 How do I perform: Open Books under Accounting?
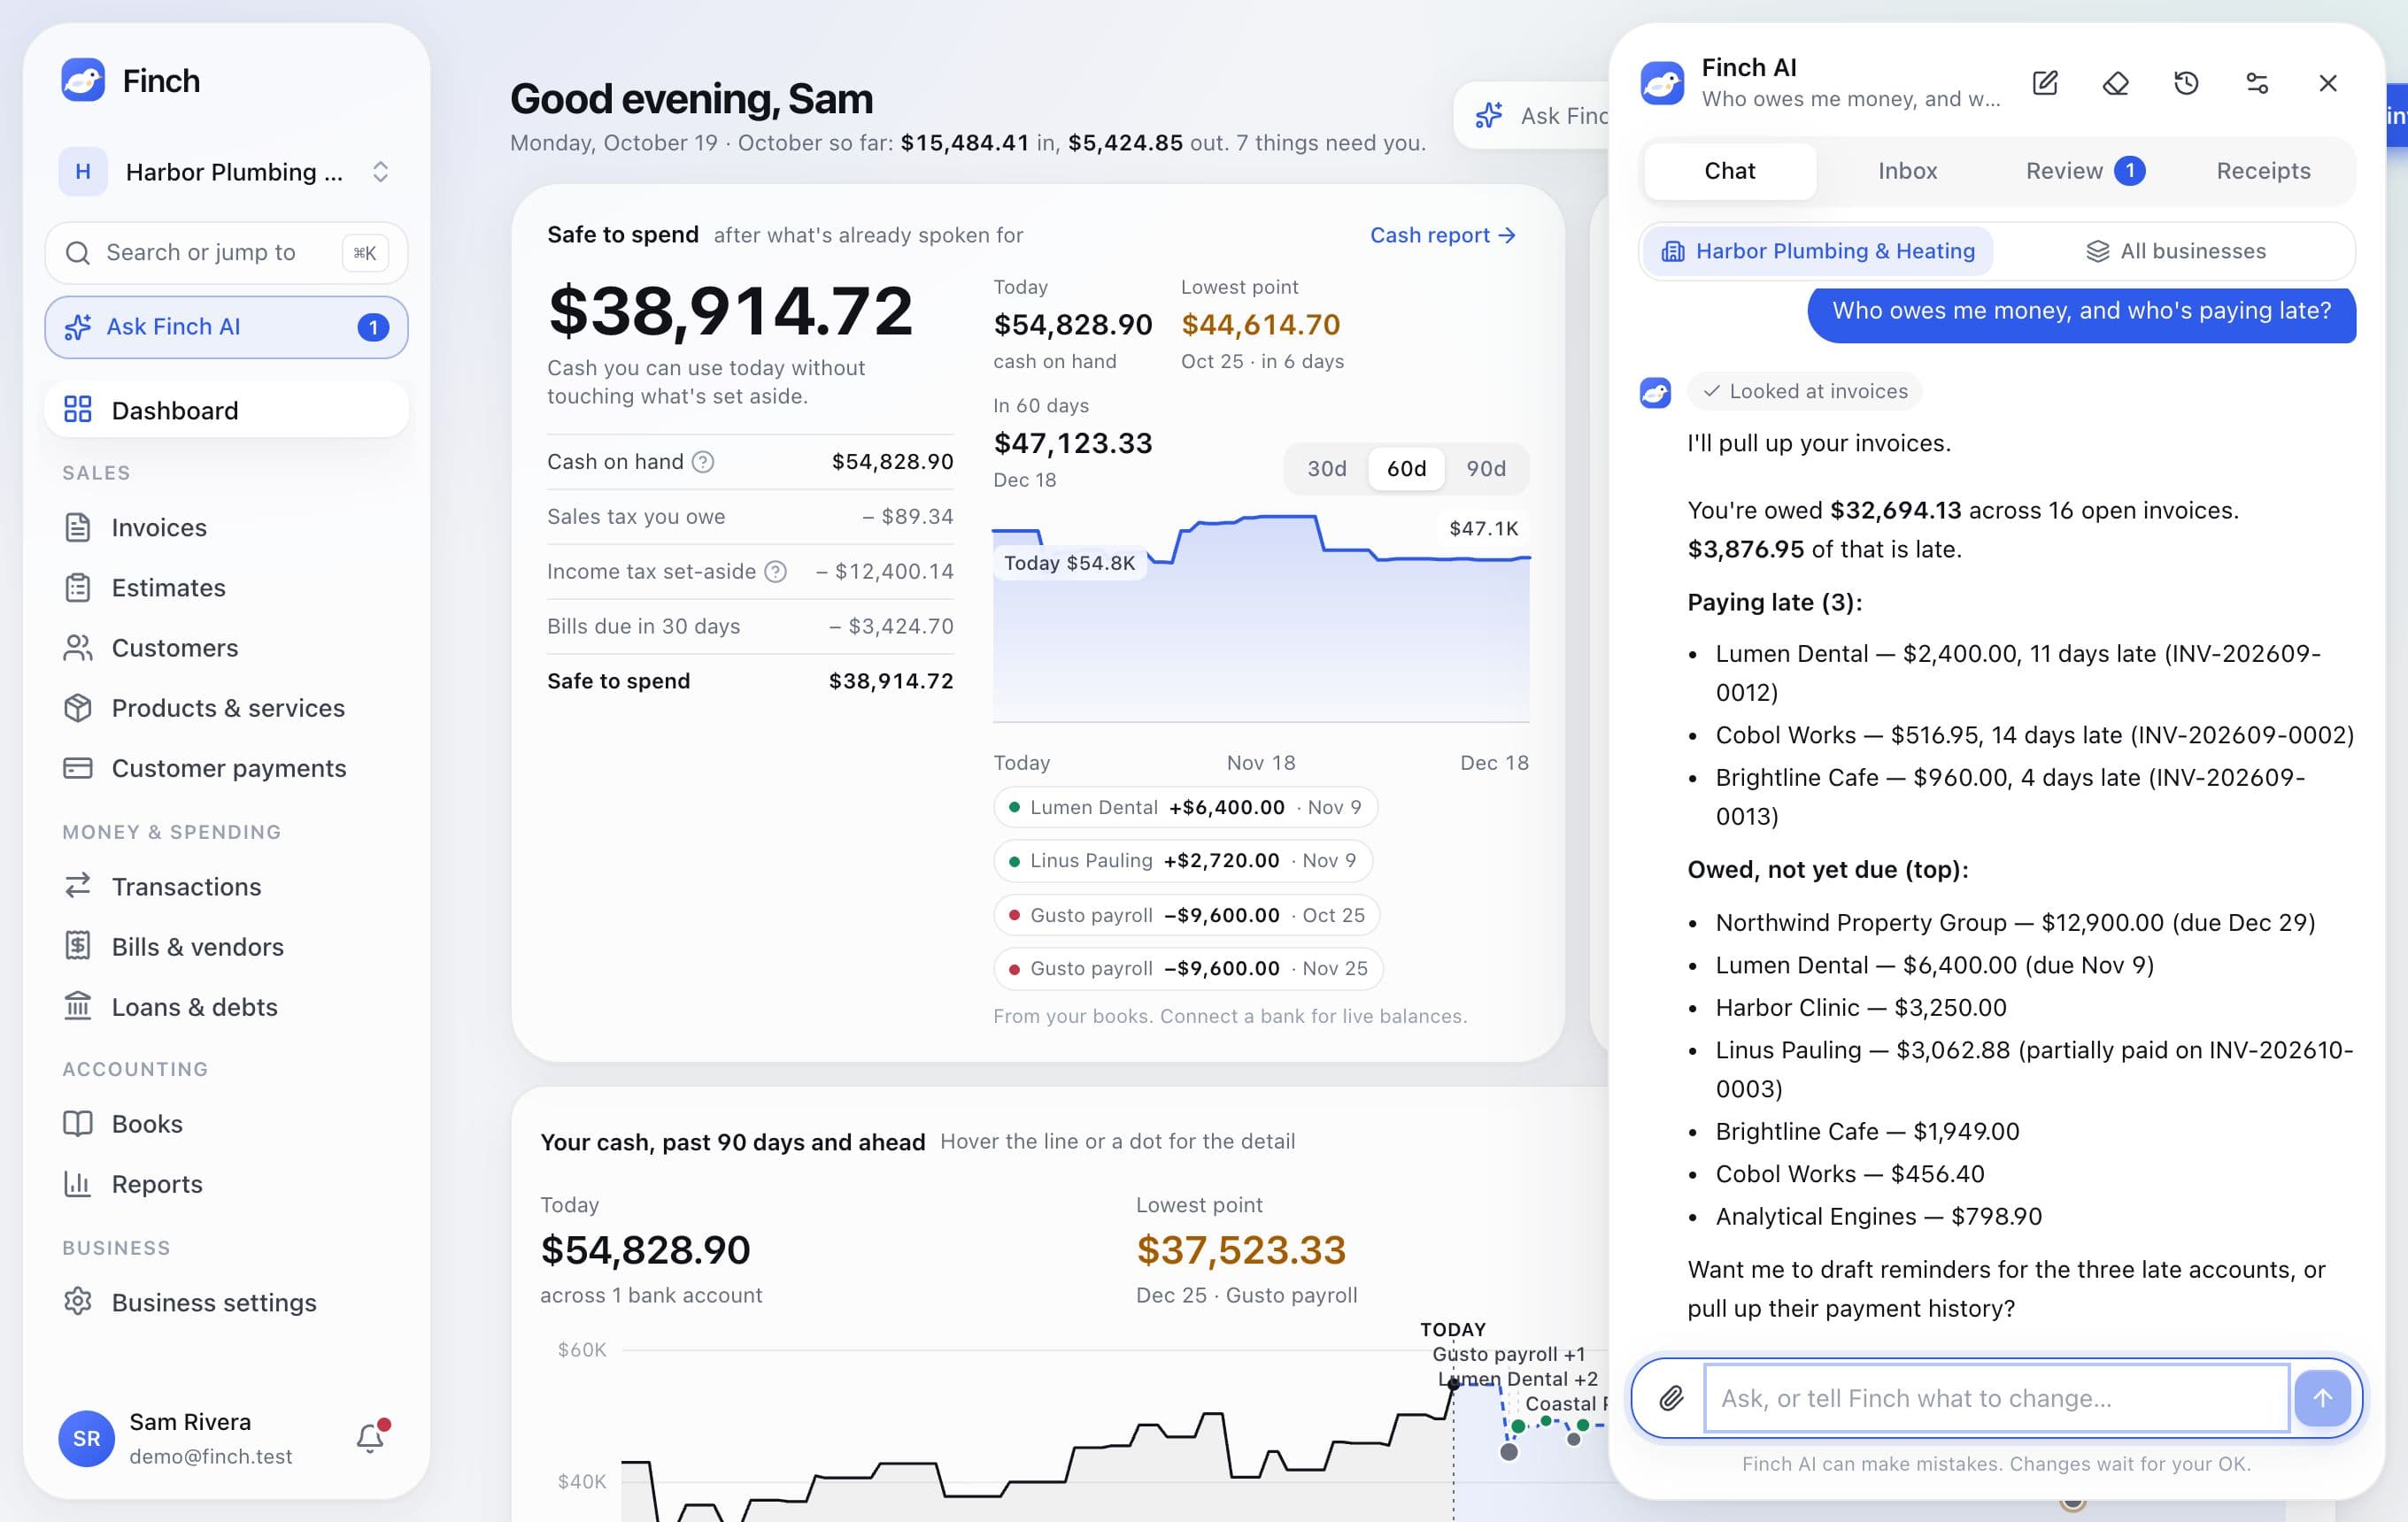tap(226, 1123)
